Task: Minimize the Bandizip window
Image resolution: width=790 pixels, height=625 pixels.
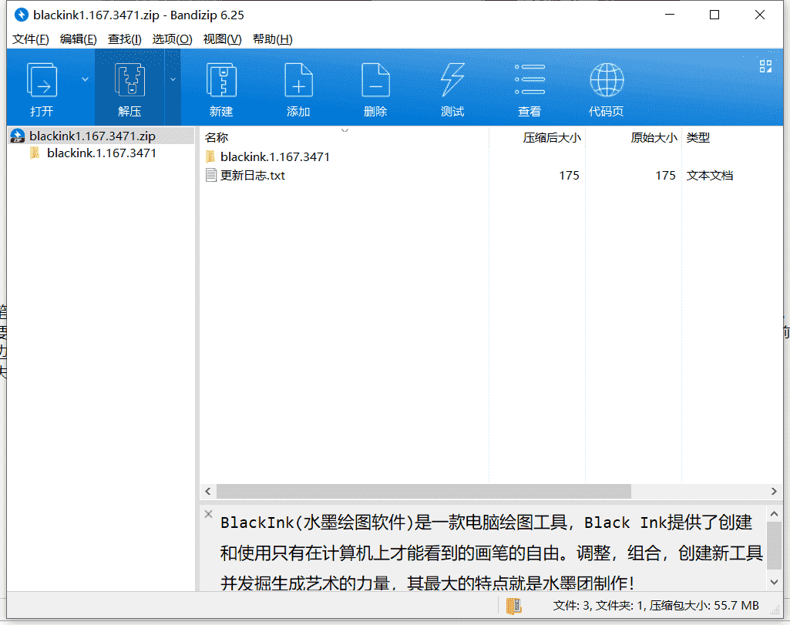Action: [x=670, y=15]
